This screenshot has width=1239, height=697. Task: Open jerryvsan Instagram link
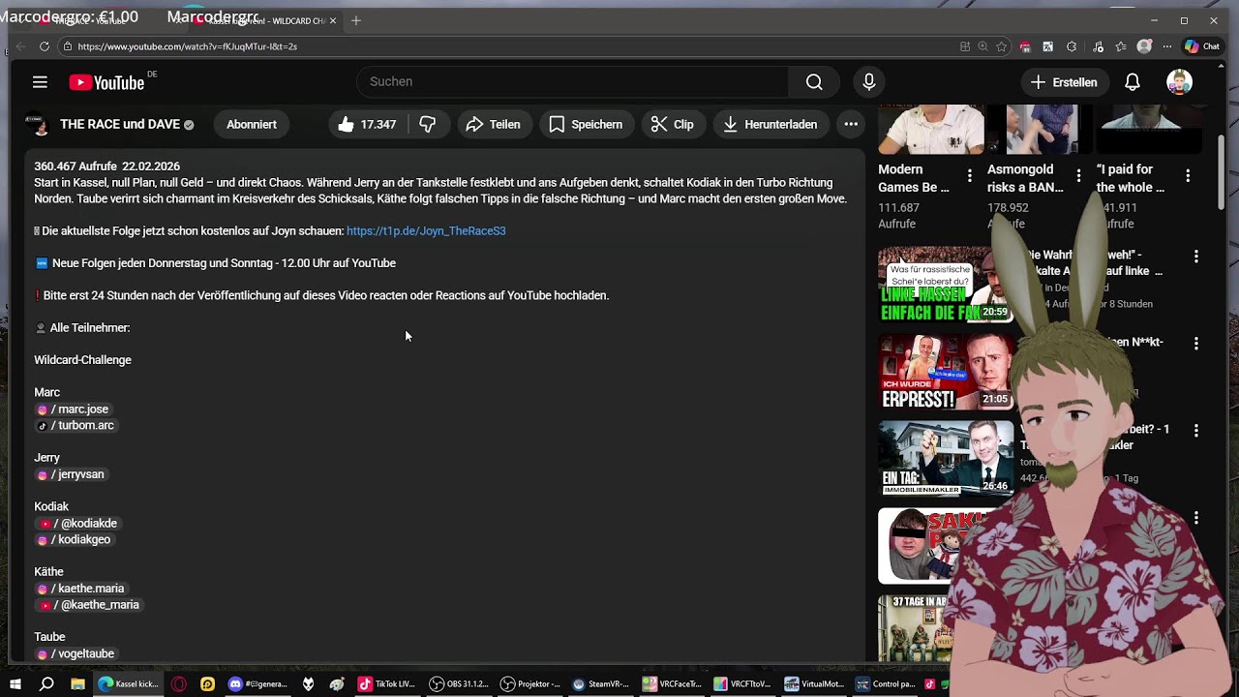click(x=71, y=474)
